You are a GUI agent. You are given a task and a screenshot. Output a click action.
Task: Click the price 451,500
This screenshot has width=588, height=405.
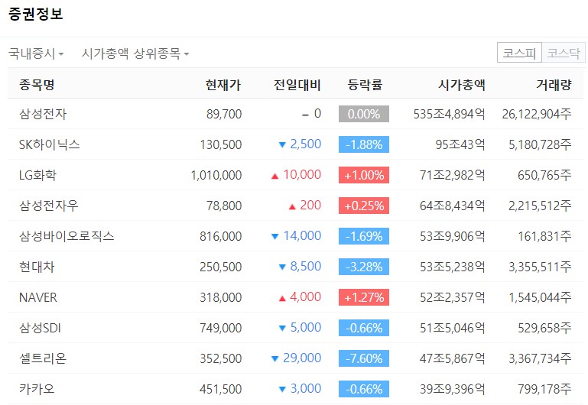[x=220, y=389]
